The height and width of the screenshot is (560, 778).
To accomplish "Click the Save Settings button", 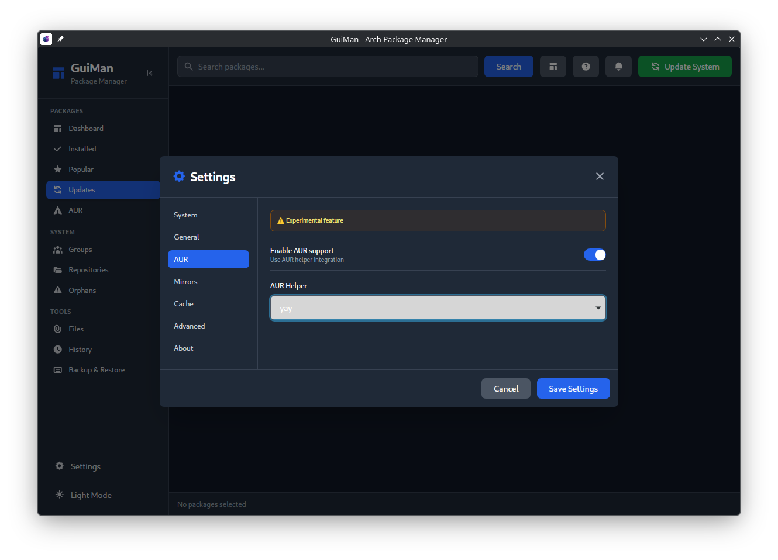I will [573, 389].
